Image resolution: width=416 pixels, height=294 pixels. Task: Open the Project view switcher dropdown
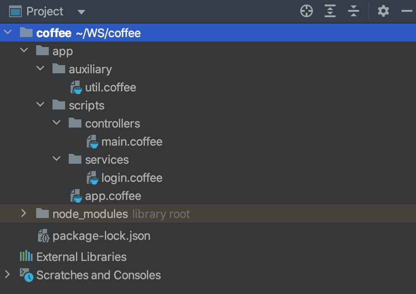pyautogui.click(x=80, y=11)
